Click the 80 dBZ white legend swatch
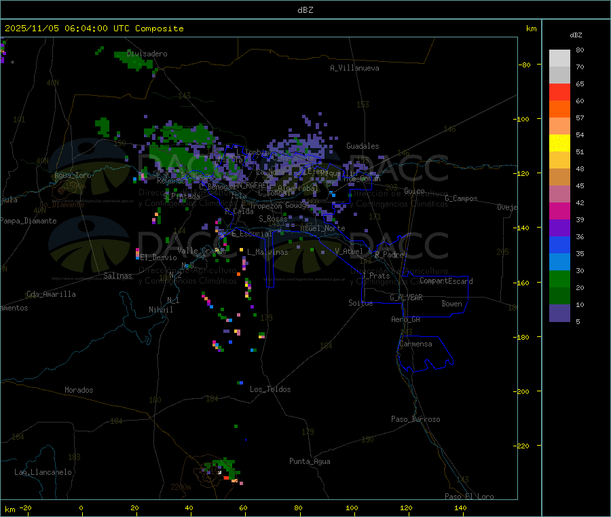This screenshot has height=517, width=611. 559,58
